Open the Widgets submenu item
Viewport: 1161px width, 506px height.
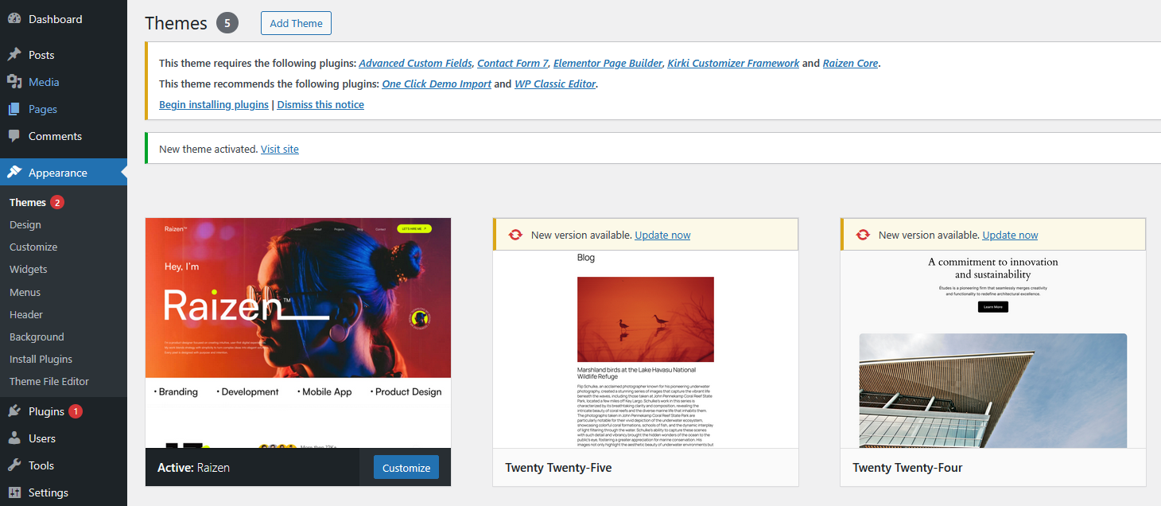click(x=29, y=270)
